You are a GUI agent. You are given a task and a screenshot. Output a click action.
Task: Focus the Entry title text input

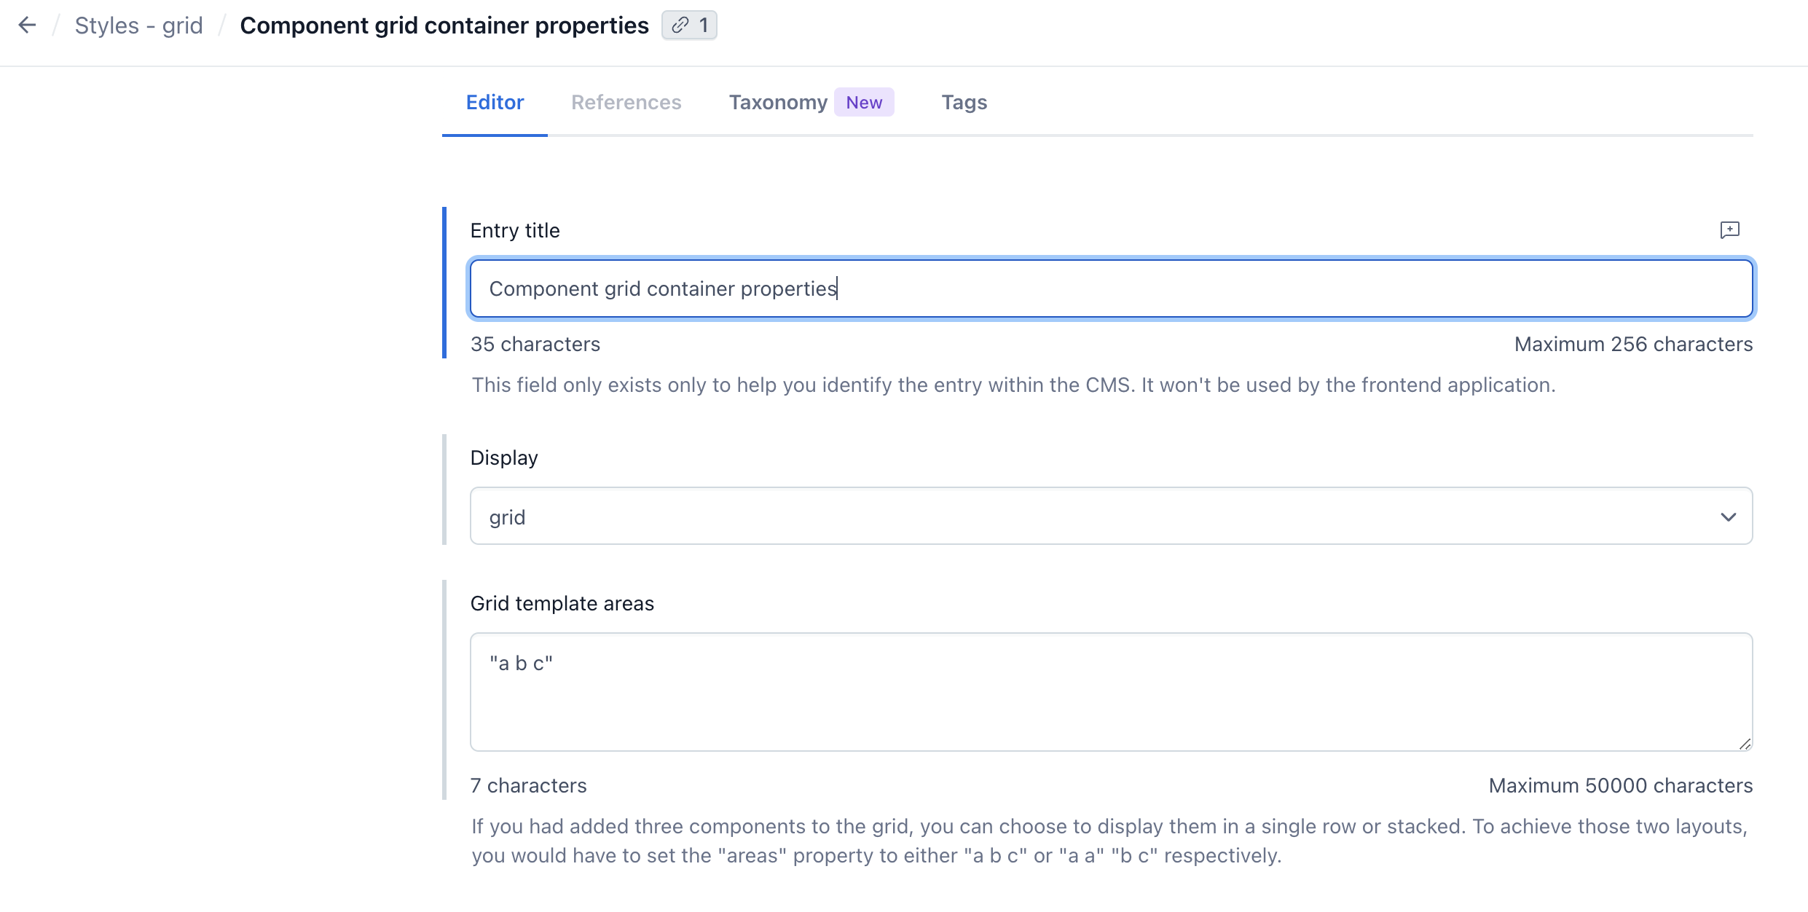tap(1111, 288)
